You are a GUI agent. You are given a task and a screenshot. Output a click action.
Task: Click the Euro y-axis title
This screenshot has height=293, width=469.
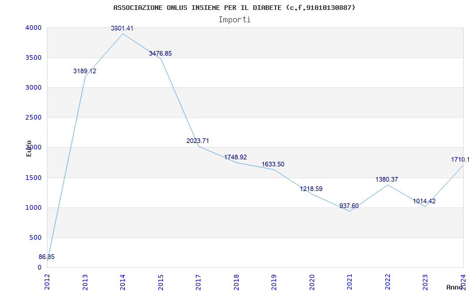29,148
